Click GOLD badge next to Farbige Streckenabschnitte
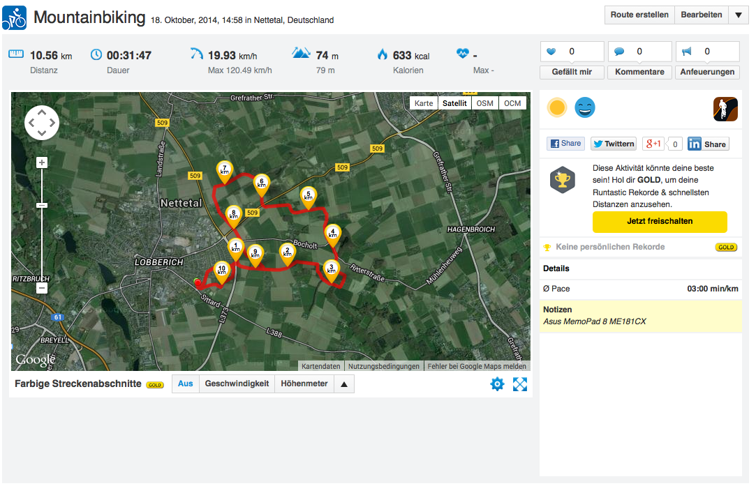Screen dimensions: 756x486 [x=155, y=385]
